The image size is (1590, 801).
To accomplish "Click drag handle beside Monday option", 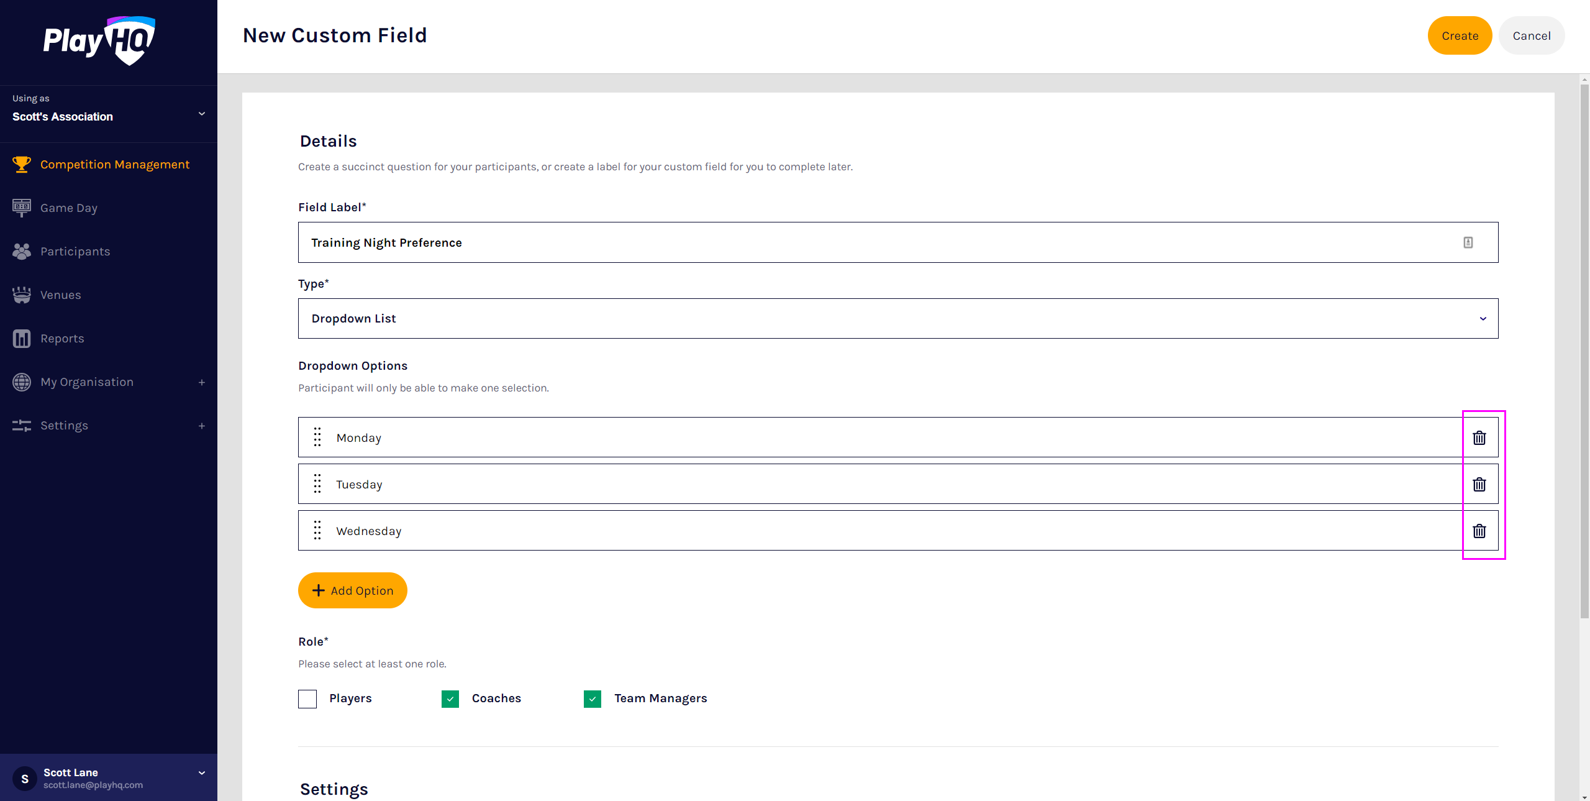I will [317, 437].
